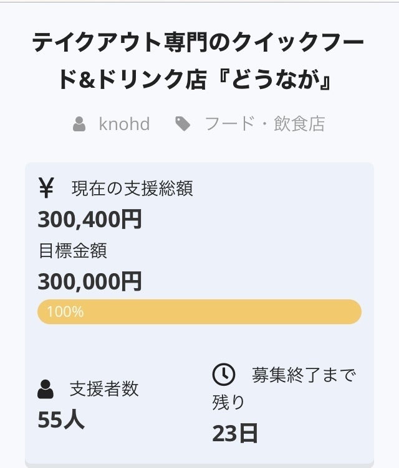Click the 目標金額 label
This screenshot has width=399, height=468.
[x=72, y=251]
